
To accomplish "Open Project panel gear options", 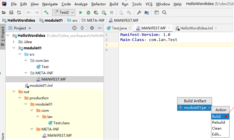I will click(92, 28).
